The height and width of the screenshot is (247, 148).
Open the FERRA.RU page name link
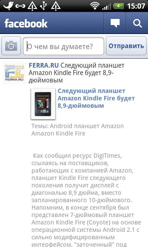44,65
